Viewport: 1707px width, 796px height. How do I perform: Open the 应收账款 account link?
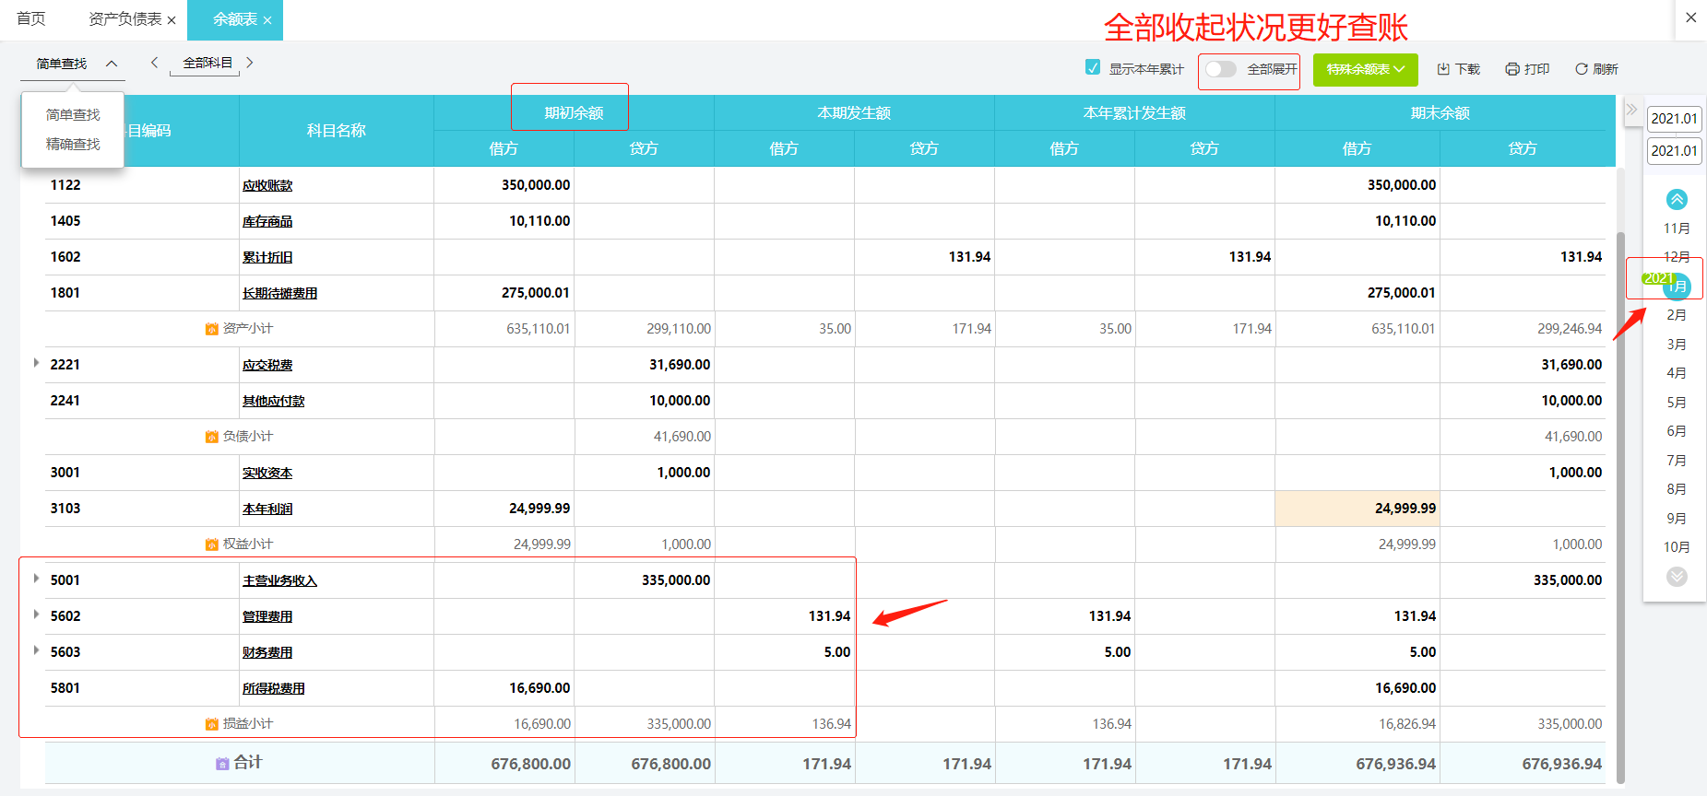(x=267, y=186)
